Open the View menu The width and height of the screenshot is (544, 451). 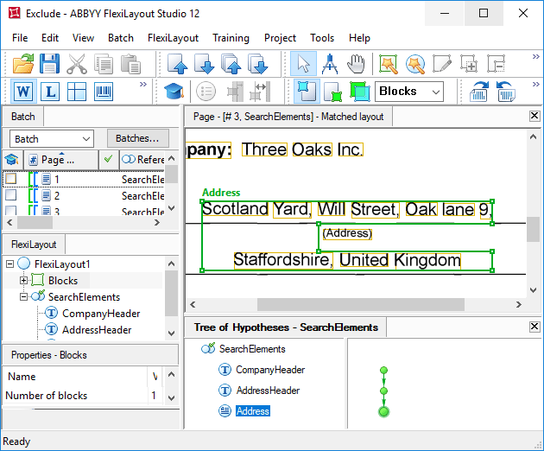pos(83,38)
